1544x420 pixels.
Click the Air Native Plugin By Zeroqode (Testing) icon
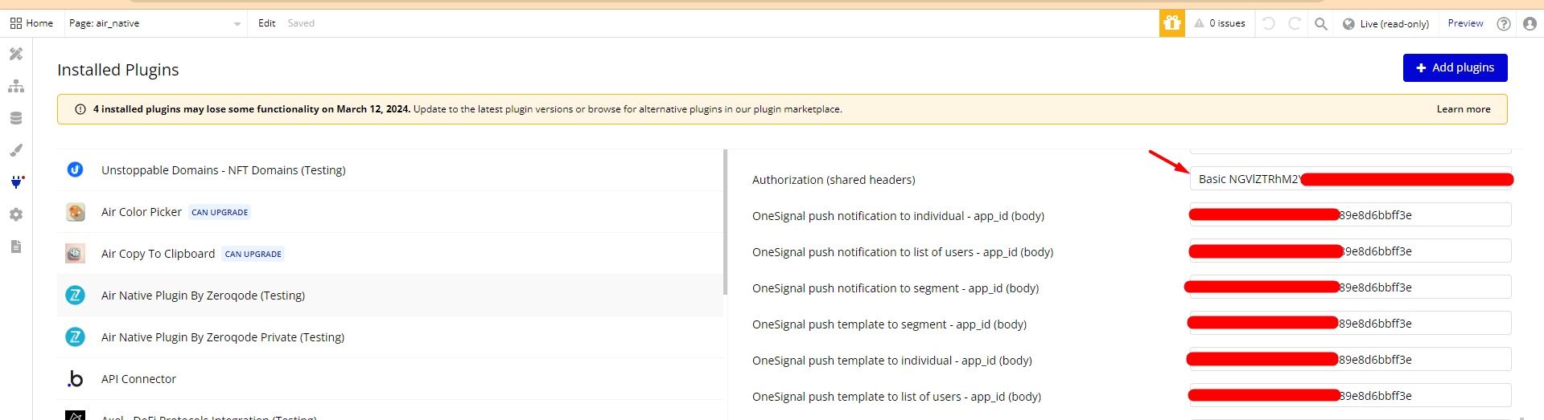(75, 296)
